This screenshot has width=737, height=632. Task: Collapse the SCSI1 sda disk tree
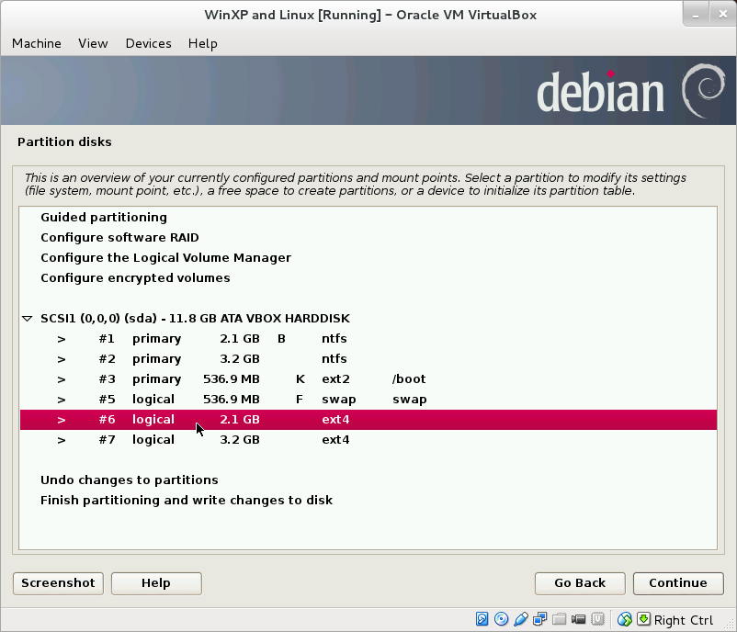click(x=27, y=318)
